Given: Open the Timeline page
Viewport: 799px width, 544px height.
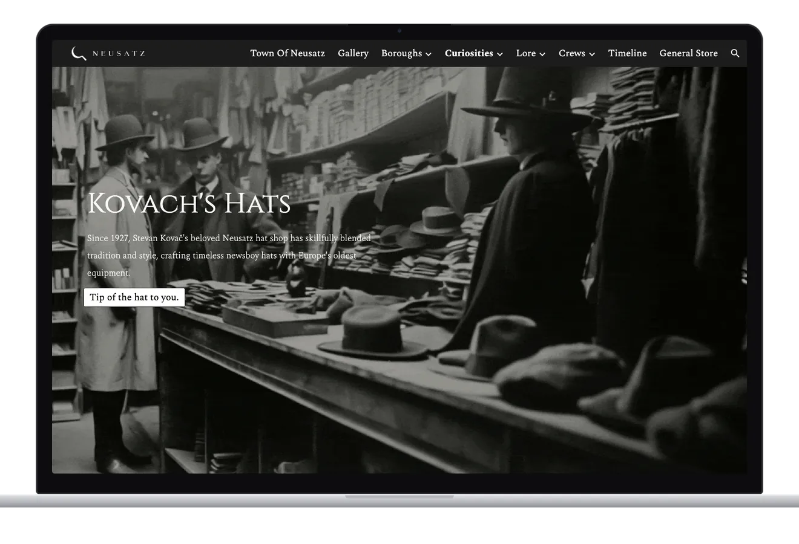Looking at the screenshot, I should (x=627, y=53).
